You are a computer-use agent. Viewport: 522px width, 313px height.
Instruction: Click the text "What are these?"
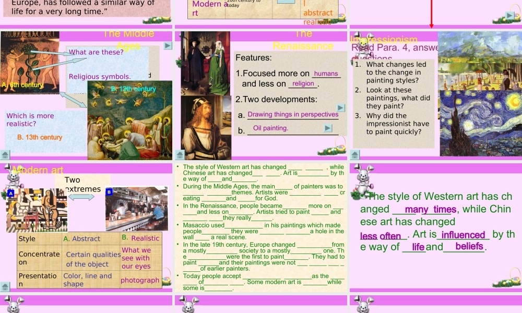96,52
